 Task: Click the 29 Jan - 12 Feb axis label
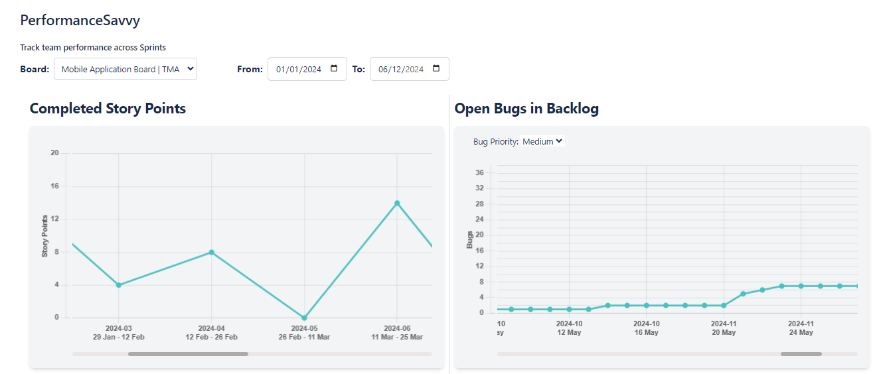118,337
